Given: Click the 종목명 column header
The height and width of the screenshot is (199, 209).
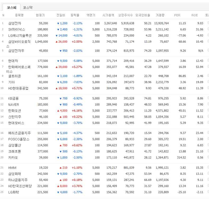Looking at the screenshot, I should [x=19, y=15].
